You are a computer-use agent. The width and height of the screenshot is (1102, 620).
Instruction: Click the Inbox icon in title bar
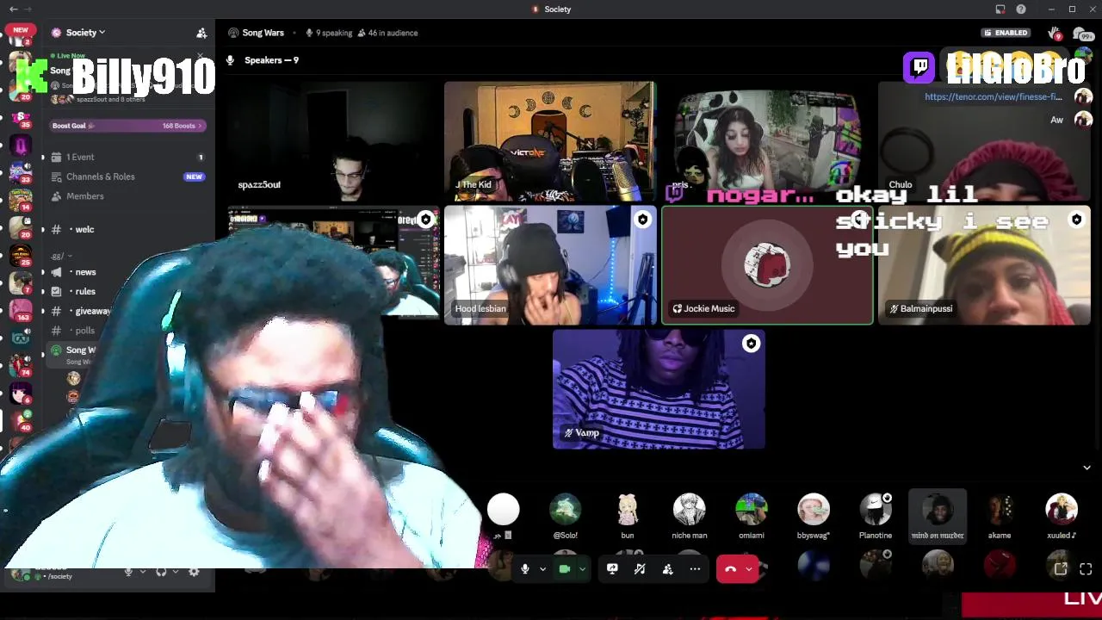click(1000, 9)
